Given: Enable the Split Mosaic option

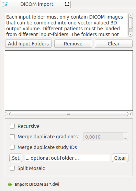Looking at the screenshot, I should pos(12,168).
